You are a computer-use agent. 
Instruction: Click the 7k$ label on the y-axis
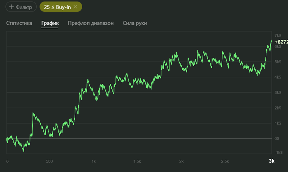278,36
